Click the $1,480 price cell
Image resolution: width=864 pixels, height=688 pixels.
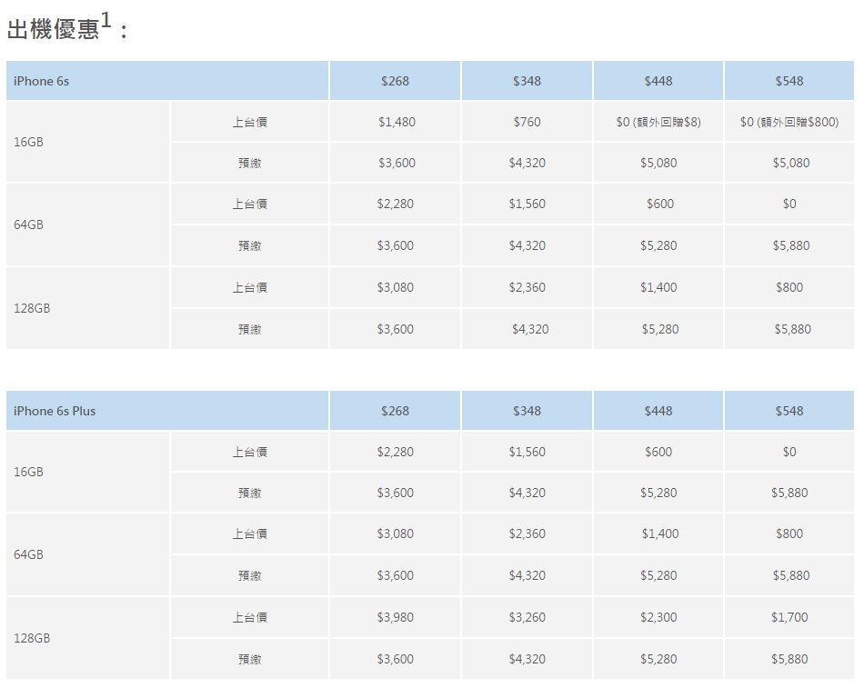tap(395, 122)
